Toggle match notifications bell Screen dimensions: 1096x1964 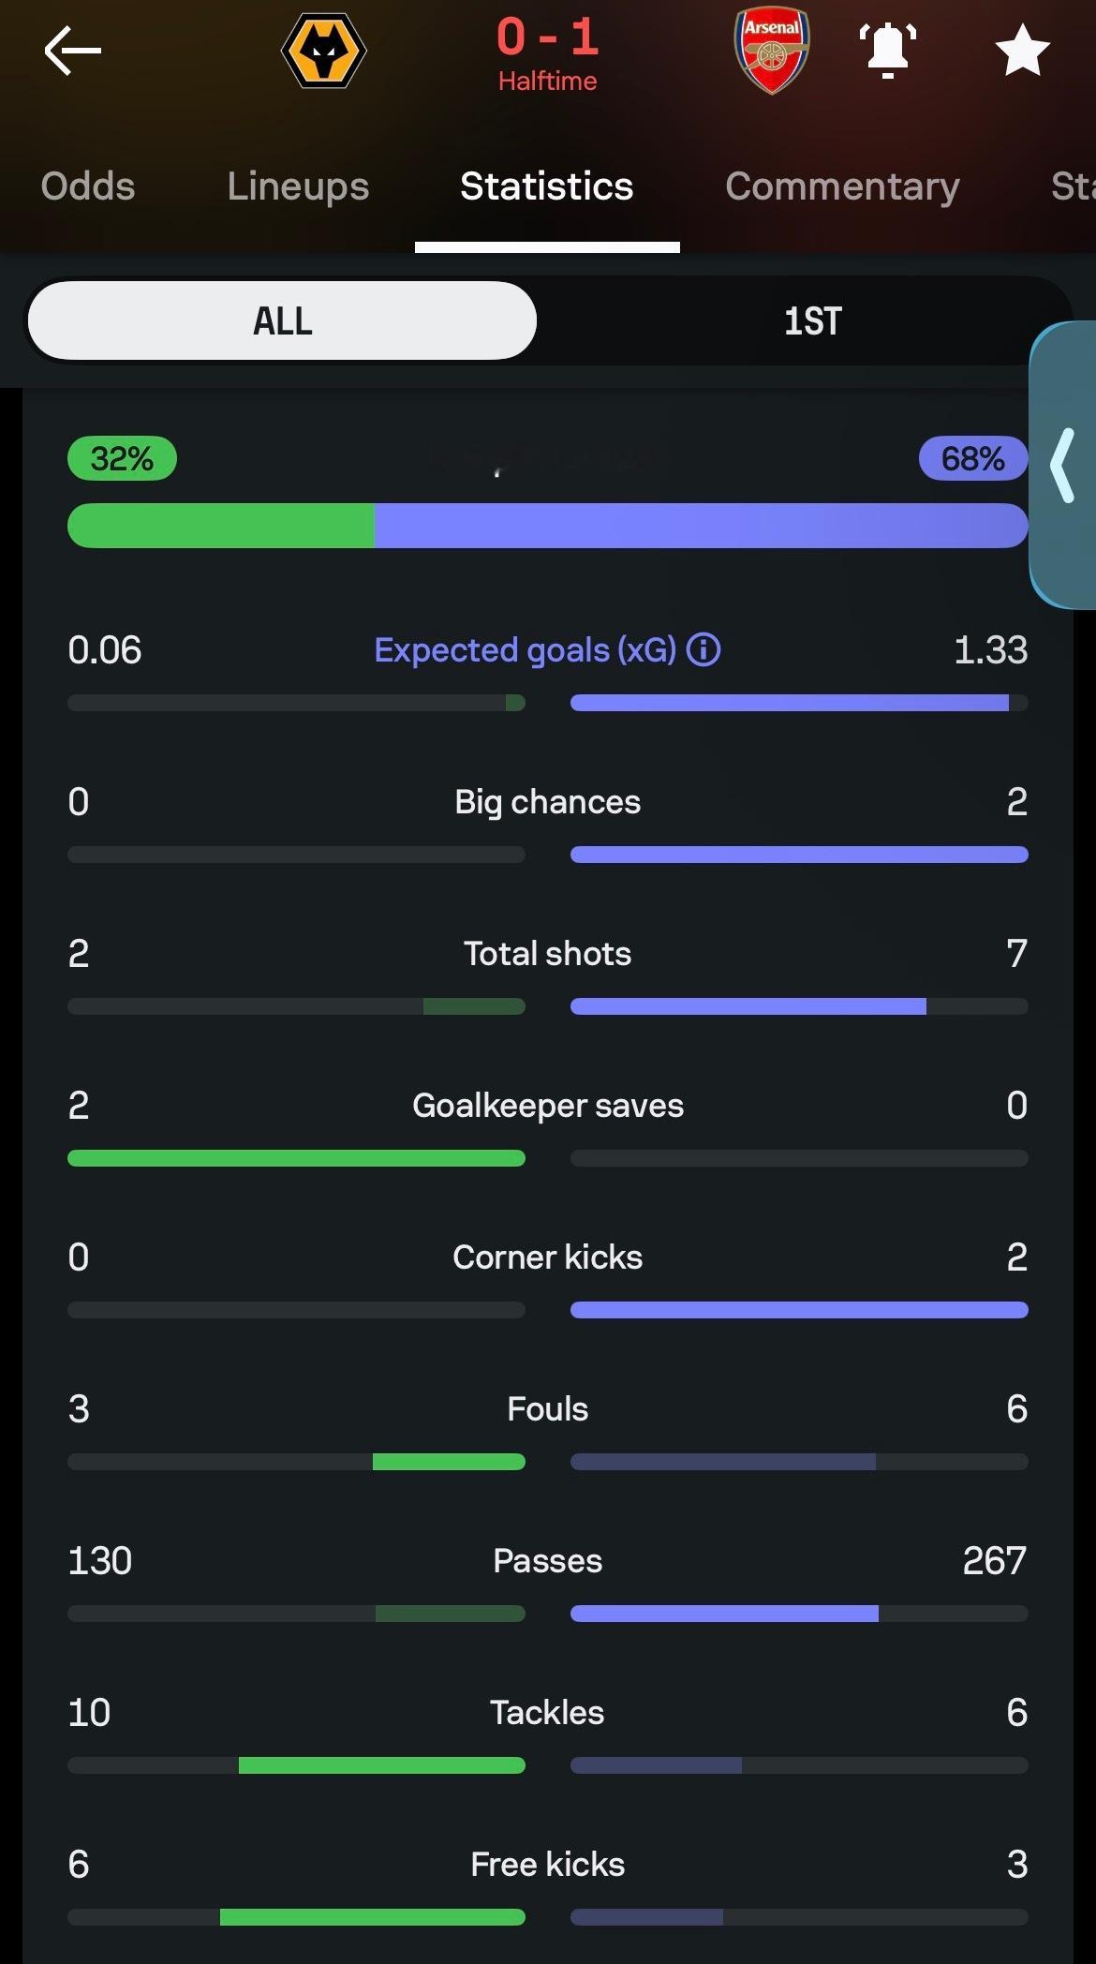click(887, 50)
